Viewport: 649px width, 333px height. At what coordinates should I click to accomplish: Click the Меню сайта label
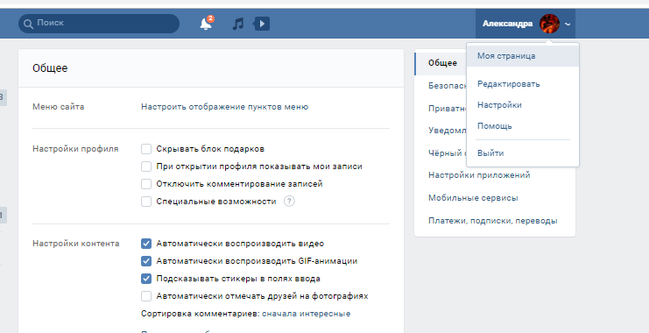click(59, 107)
